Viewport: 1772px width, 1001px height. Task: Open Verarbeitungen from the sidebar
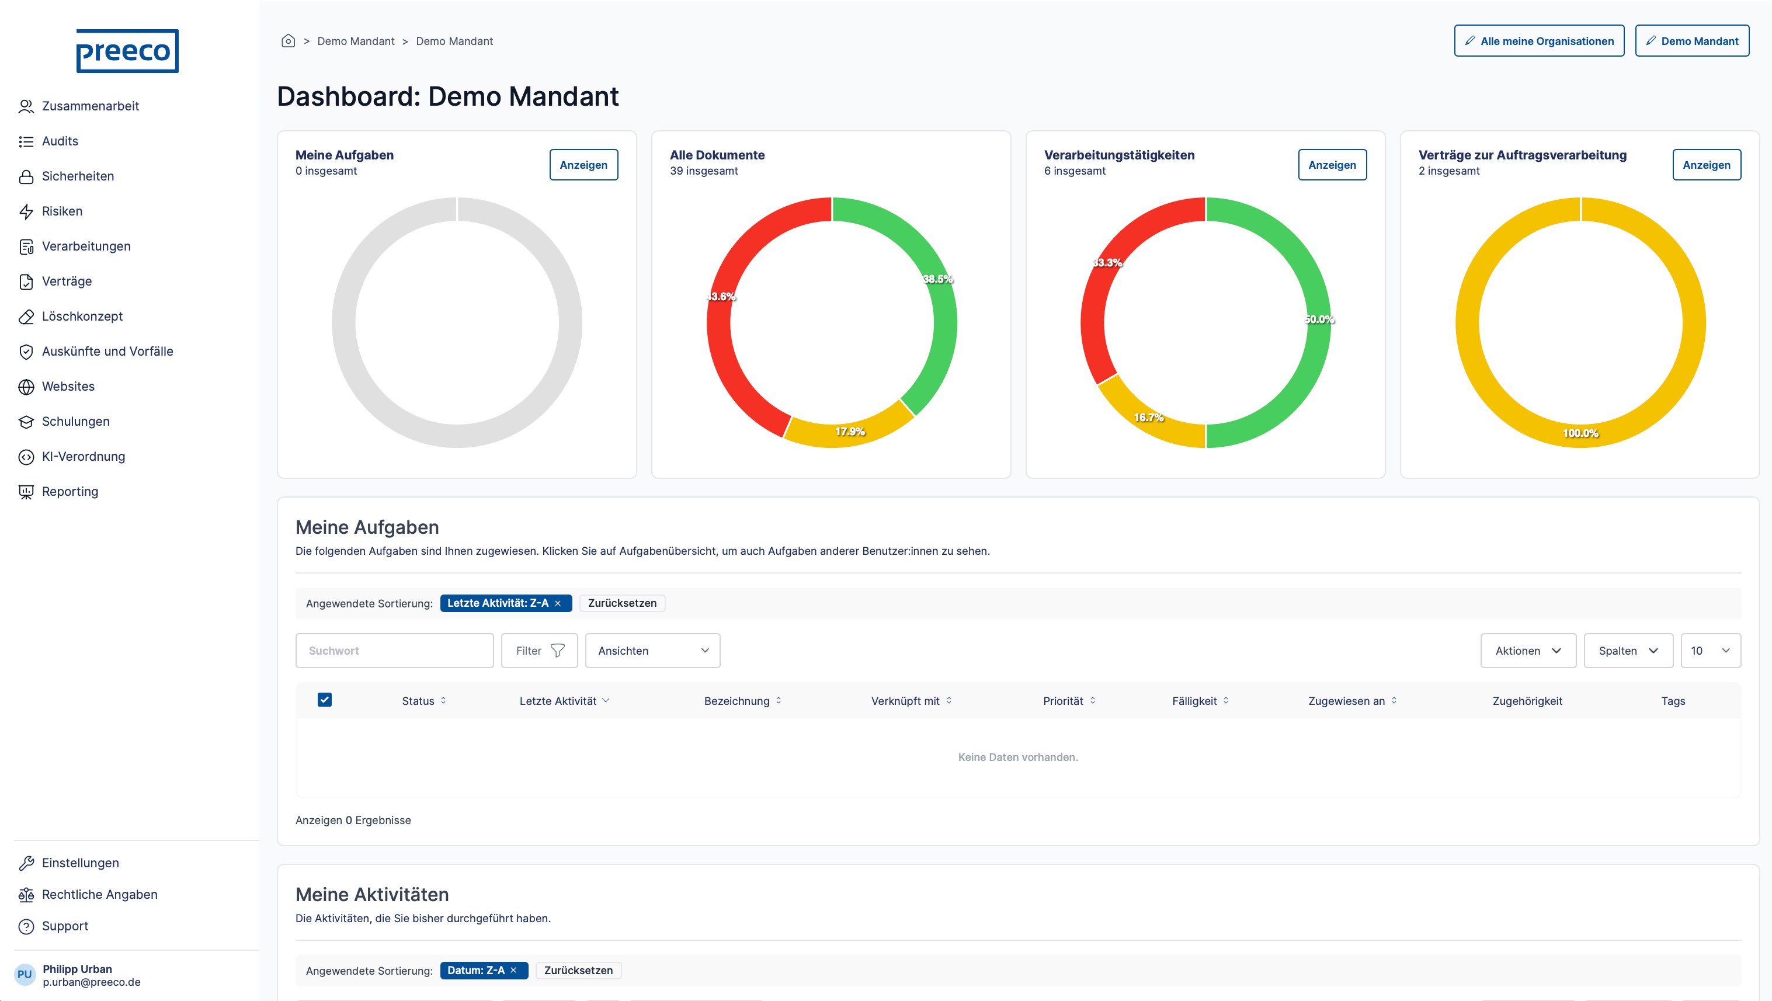26,246
